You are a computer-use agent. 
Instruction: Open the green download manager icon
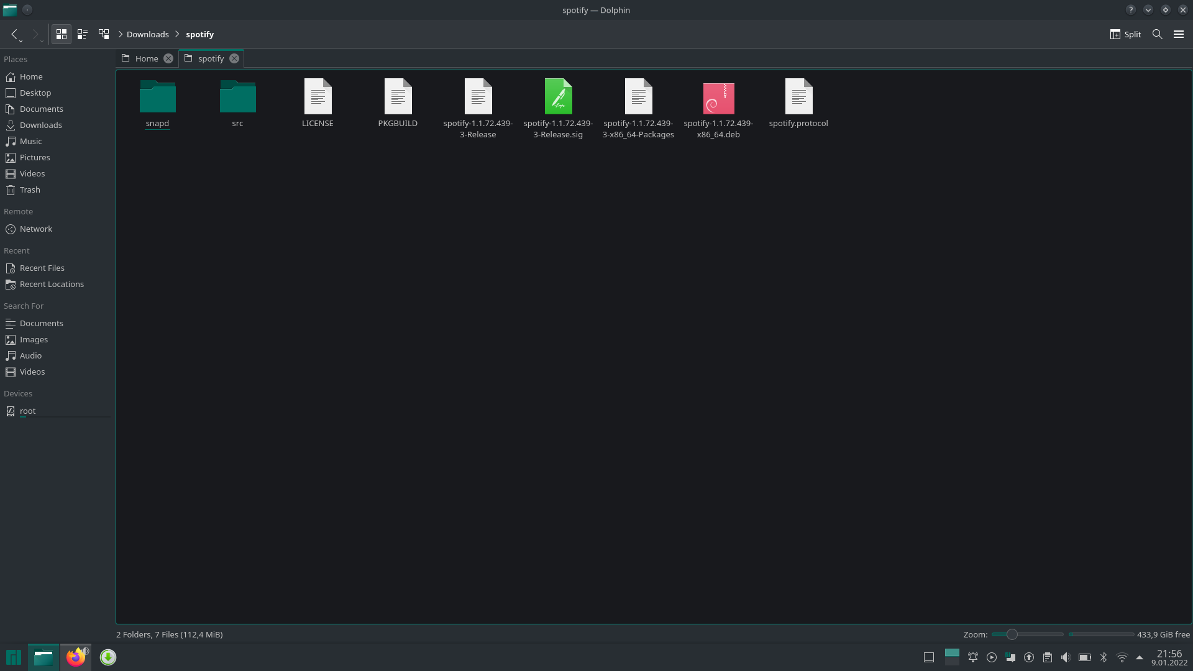click(108, 657)
